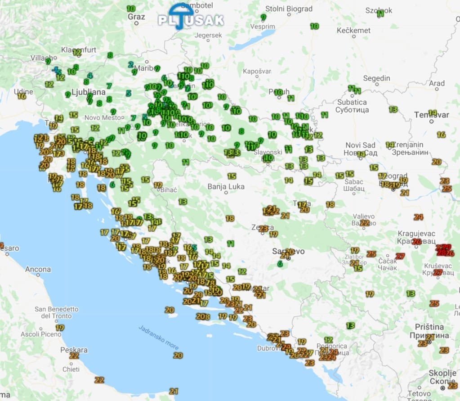Select the 19 marker near San Benedetto
460x401 pixels.
[x=59, y=327]
